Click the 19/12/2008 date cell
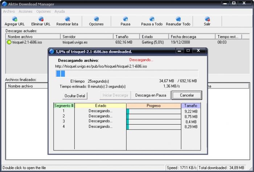The image size is (254, 172). pos(180,42)
